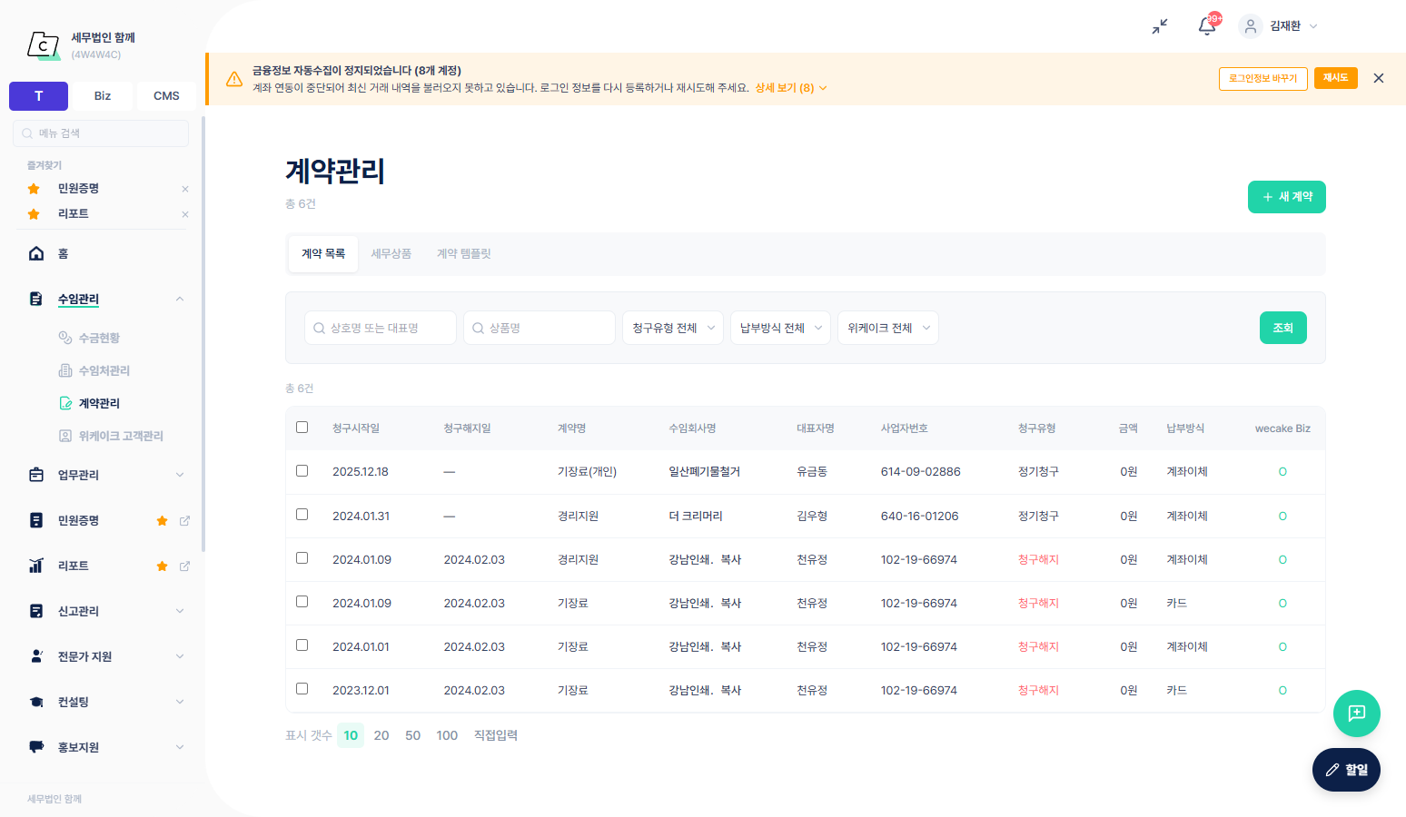Viewport: 1406px width, 817px height.
Task: Expand 상세 보기 (8) details link
Action: pos(790,88)
